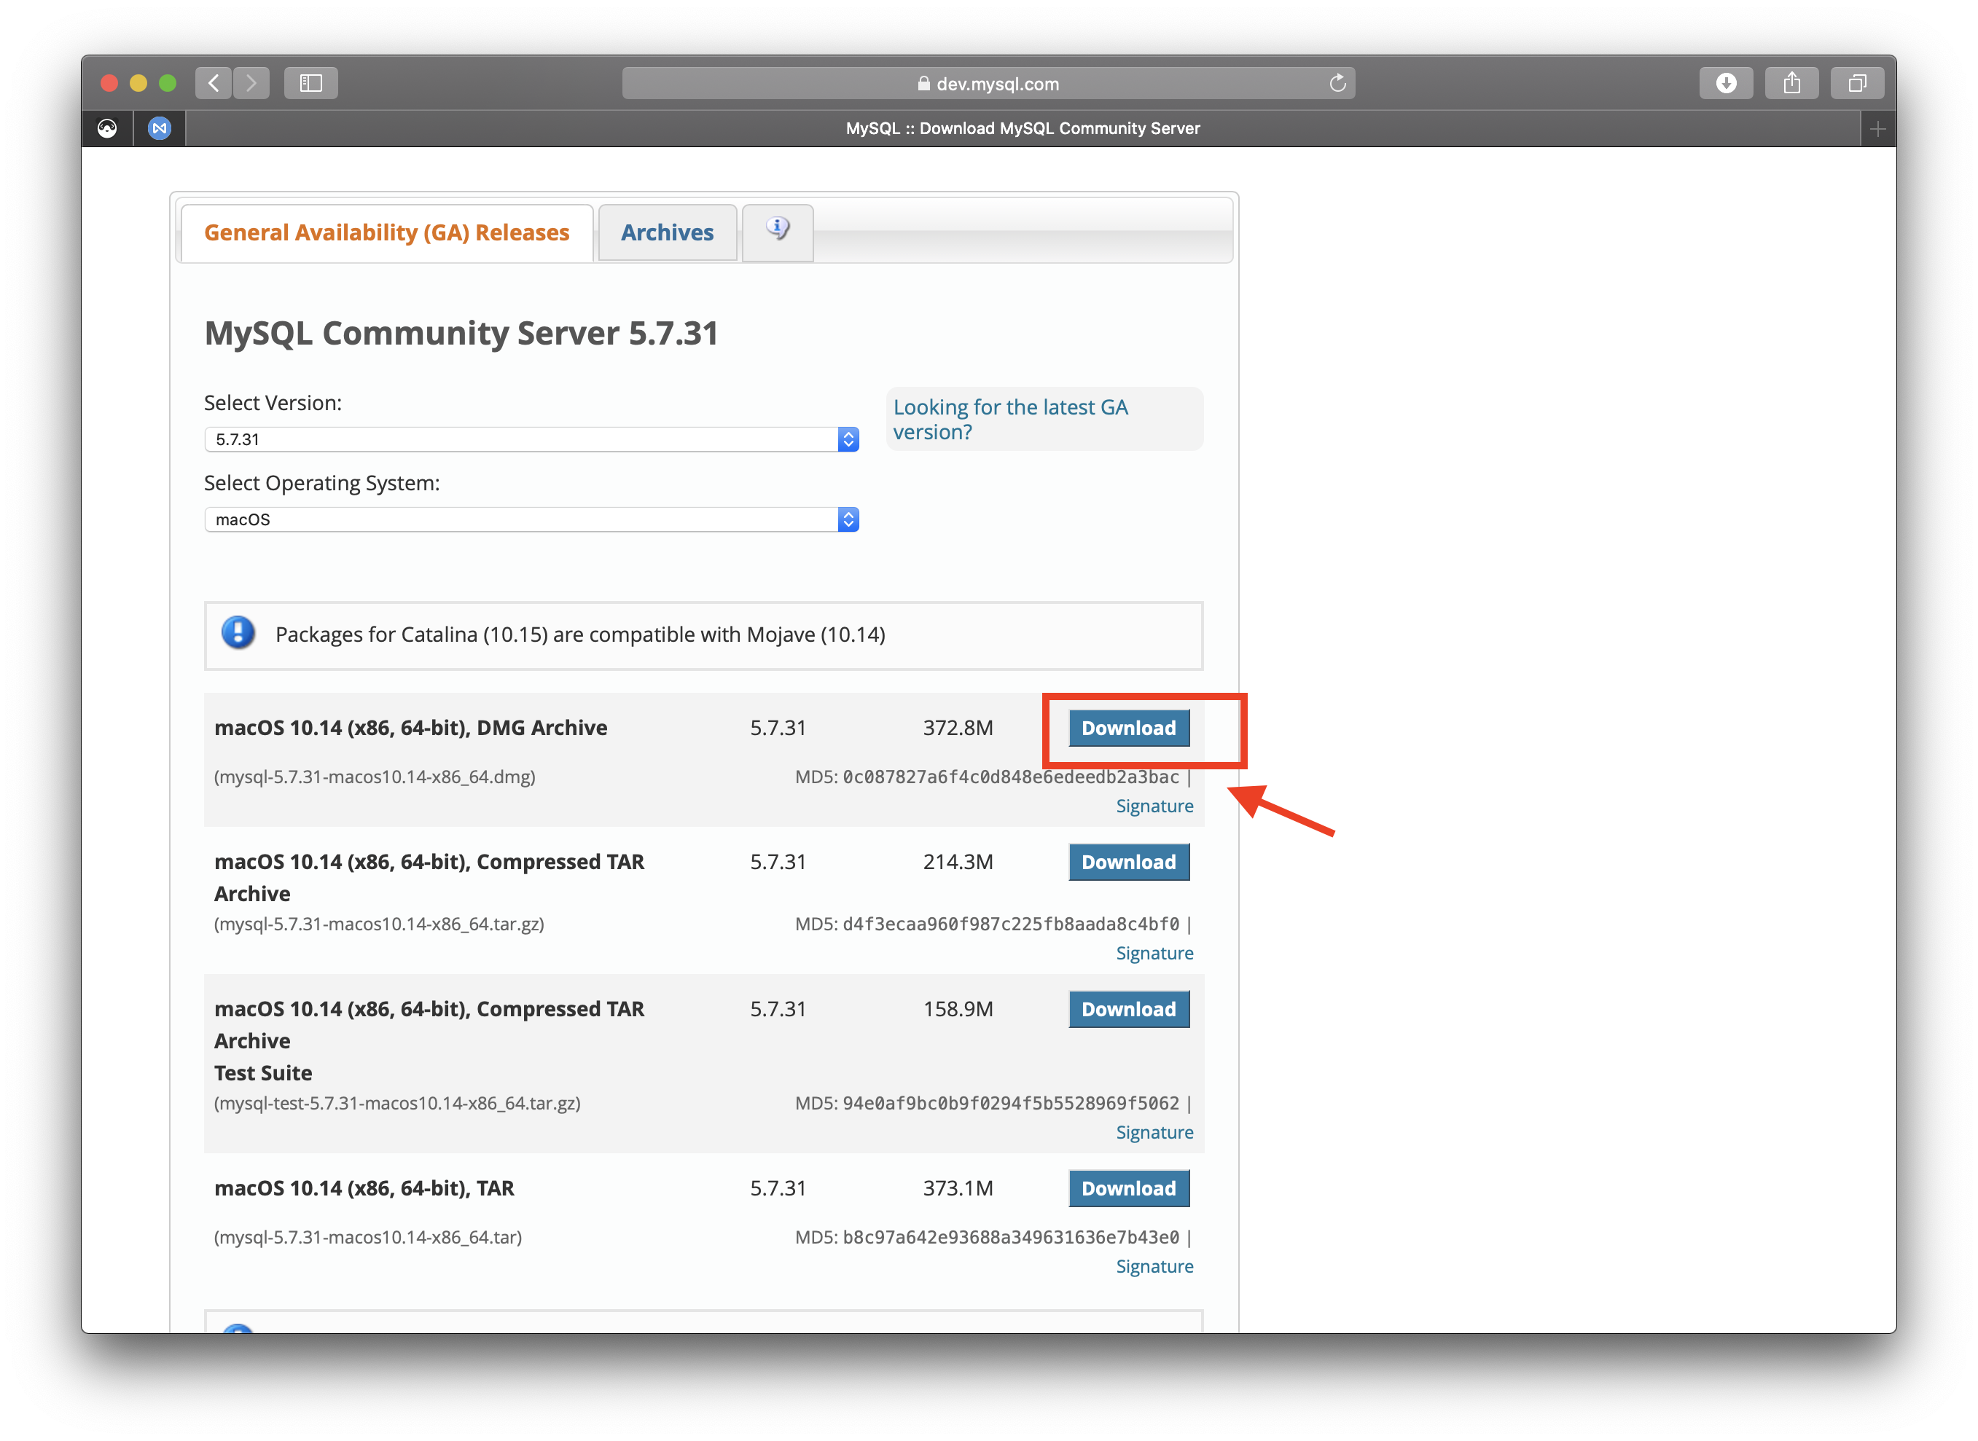Download the 373.1M TAR file
Viewport: 1978px width, 1441px height.
(1128, 1188)
